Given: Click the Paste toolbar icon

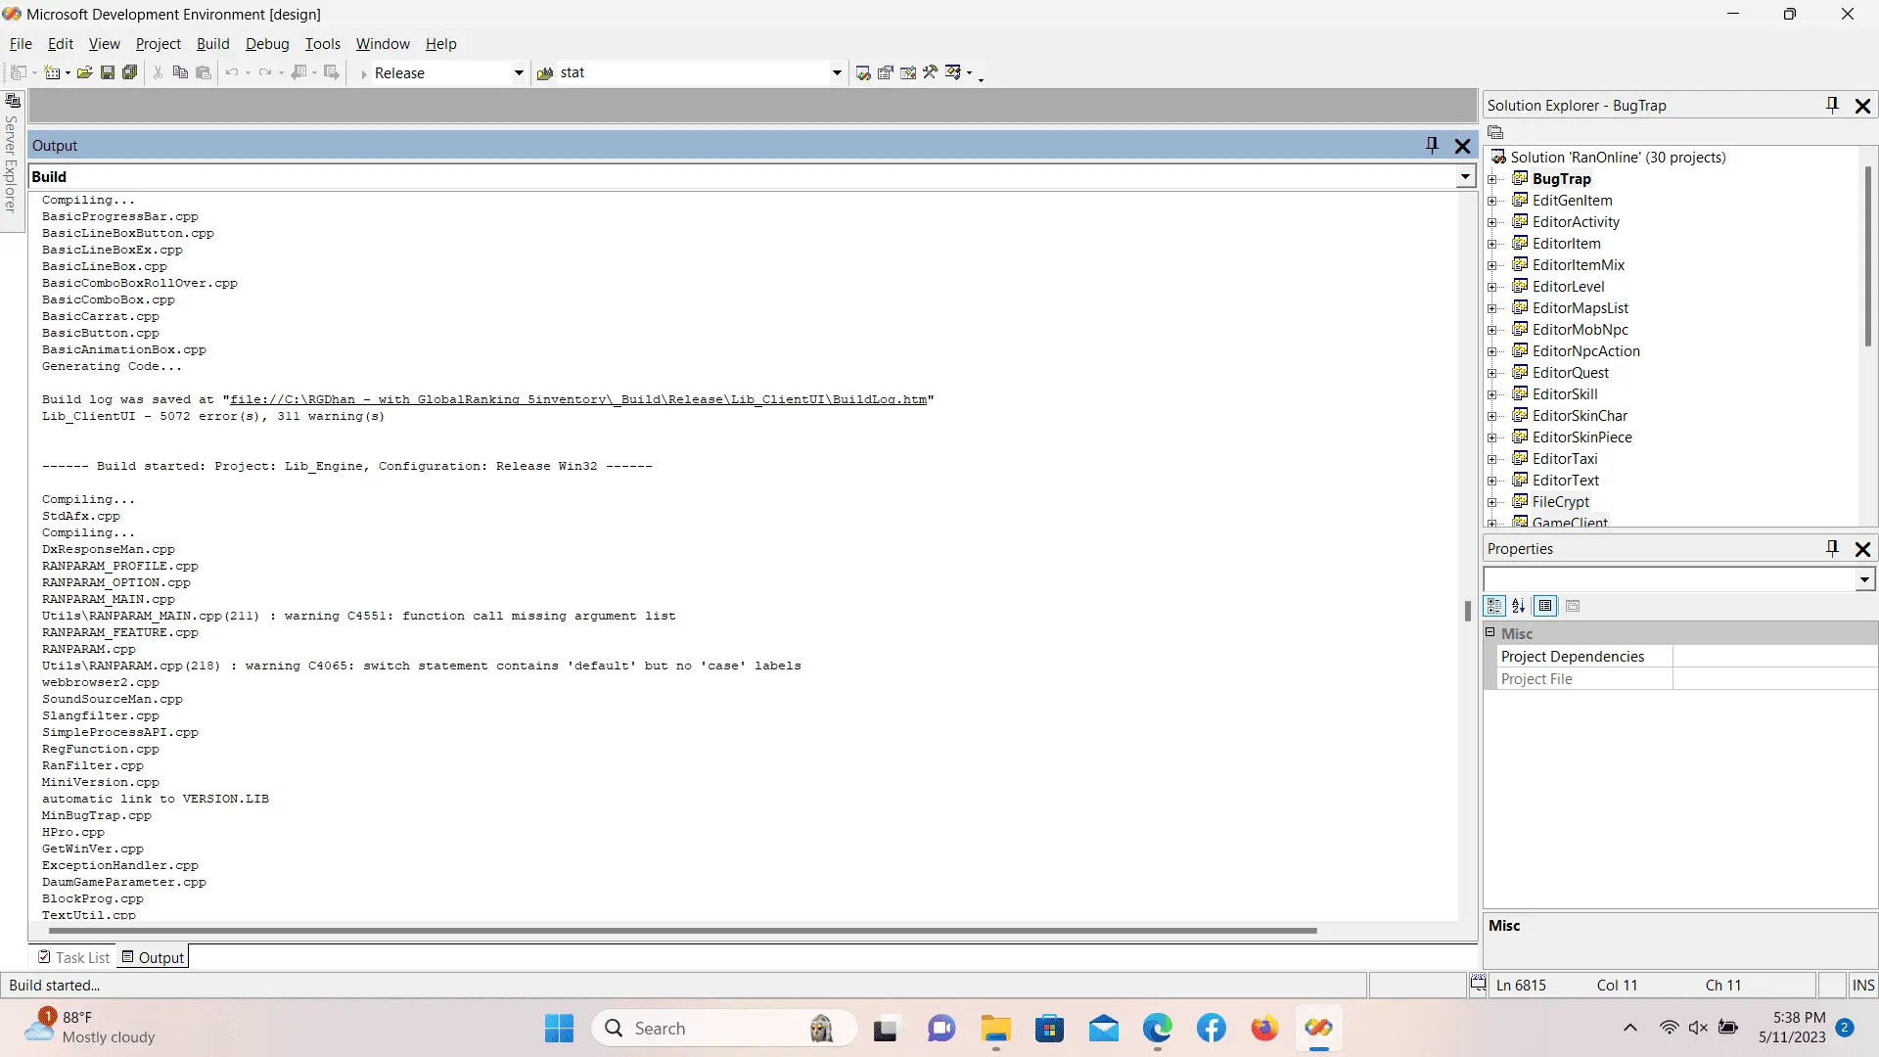Looking at the screenshot, I should [x=204, y=72].
